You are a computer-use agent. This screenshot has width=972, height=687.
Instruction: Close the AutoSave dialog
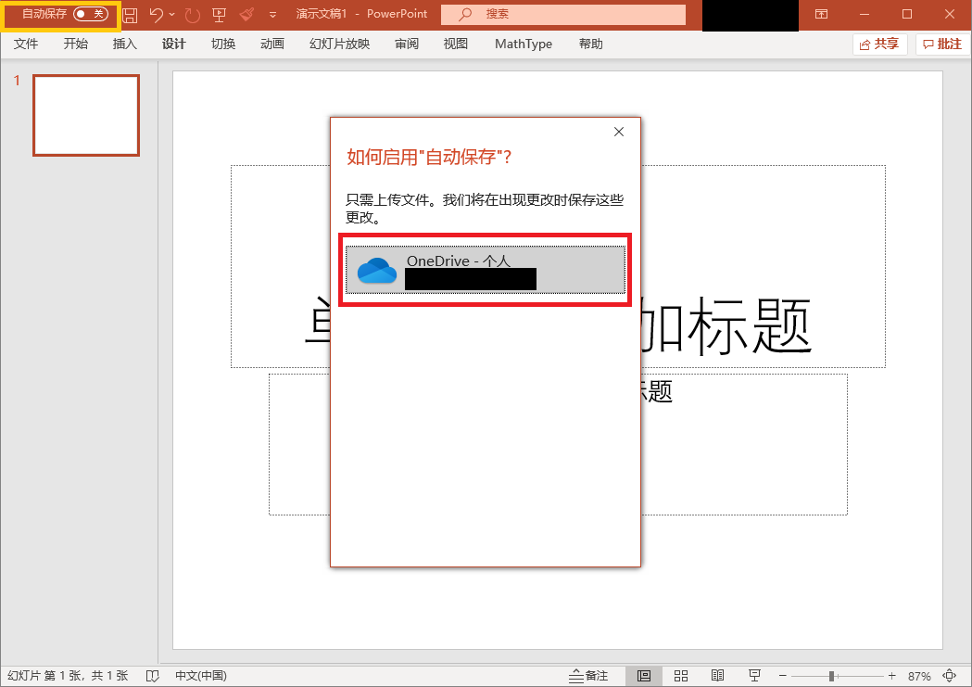[619, 132]
